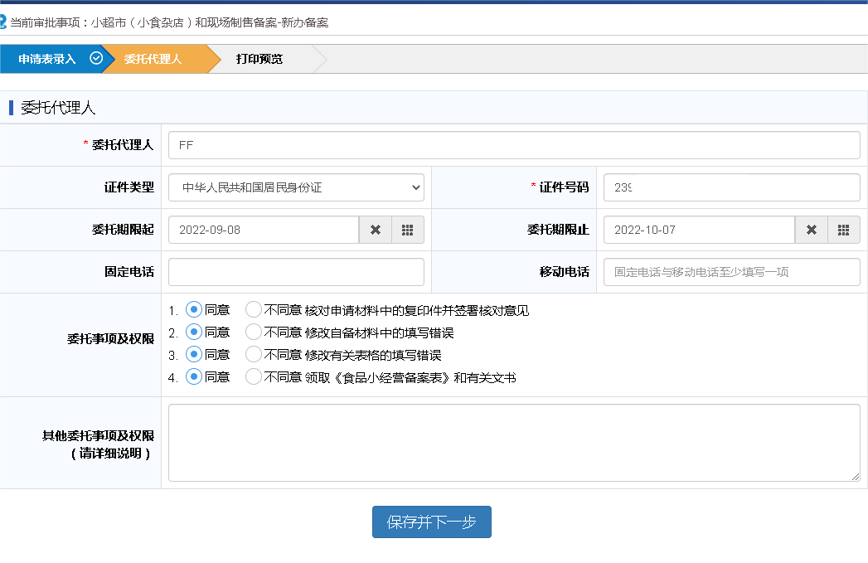Open calendar picker for 委托期限止
868x563 pixels.
click(x=844, y=230)
